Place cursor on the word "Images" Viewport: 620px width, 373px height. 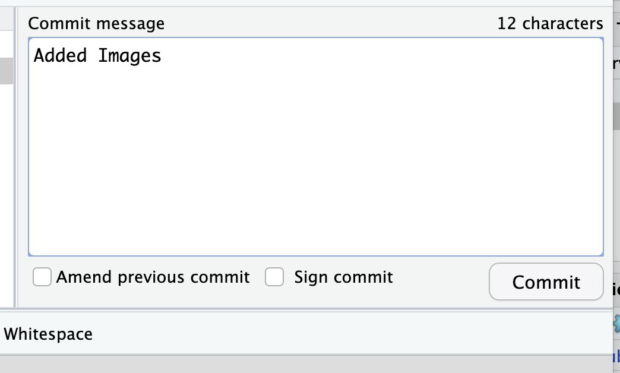point(129,56)
